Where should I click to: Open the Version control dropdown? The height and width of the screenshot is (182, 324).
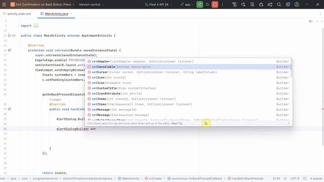pyautogui.click(x=91, y=5)
